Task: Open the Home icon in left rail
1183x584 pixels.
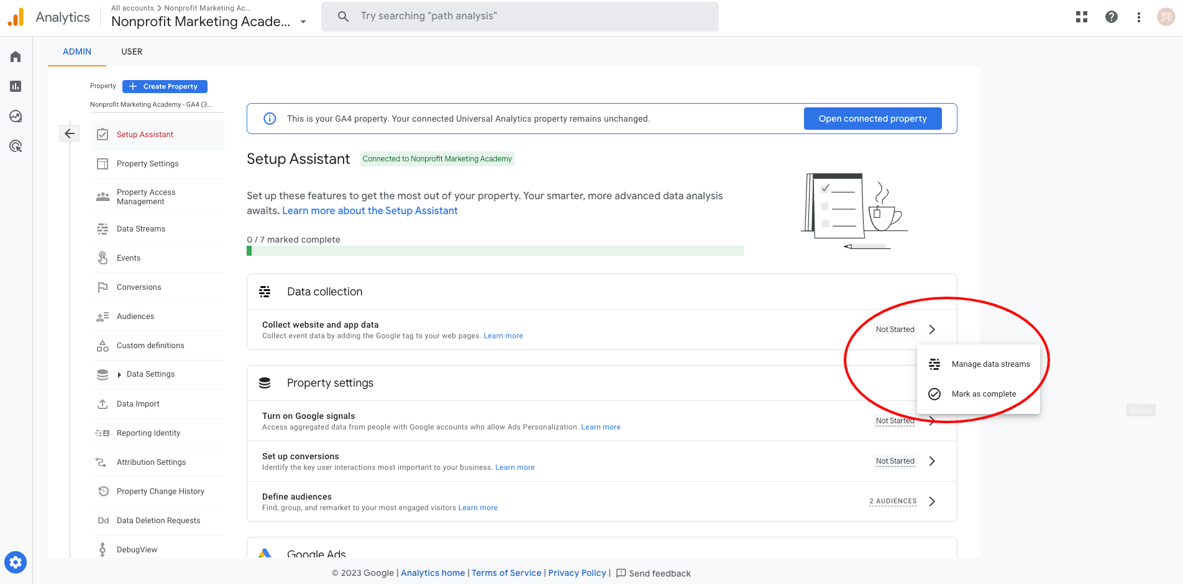Action: point(16,57)
